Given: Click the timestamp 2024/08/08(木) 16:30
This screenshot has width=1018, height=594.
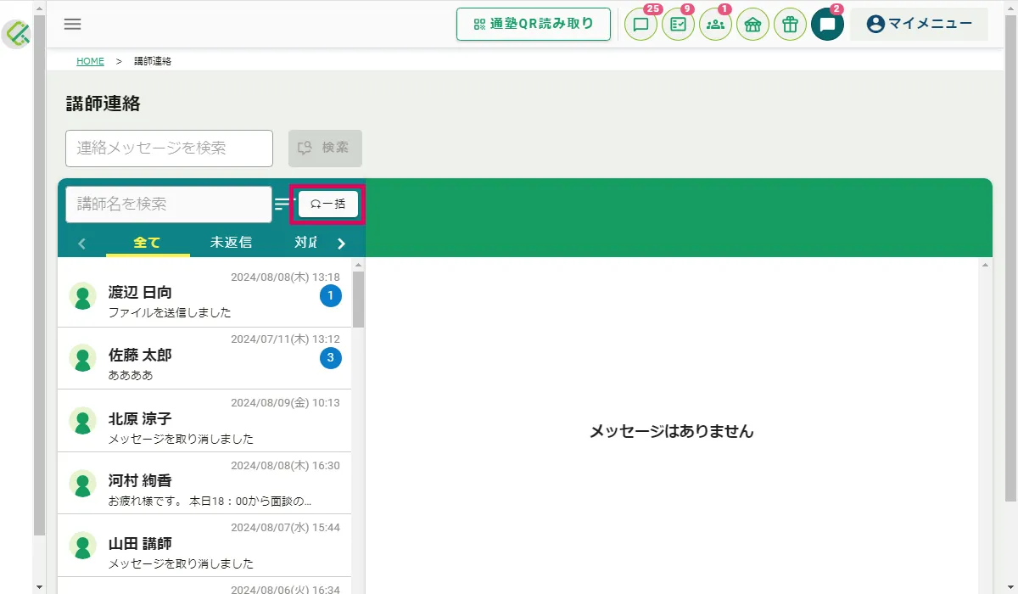Looking at the screenshot, I should click(285, 465).
